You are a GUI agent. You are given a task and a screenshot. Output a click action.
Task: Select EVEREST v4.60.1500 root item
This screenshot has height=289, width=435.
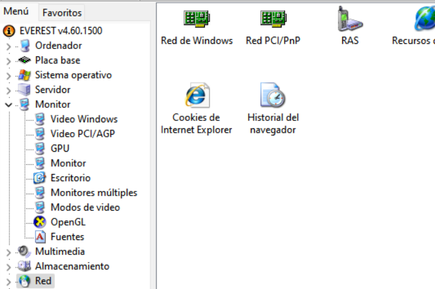tap(61, 31)
